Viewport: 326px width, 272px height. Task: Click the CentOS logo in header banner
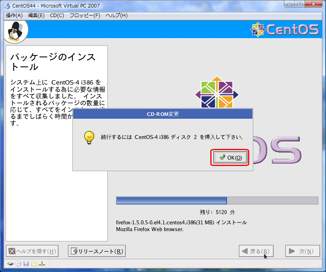(x=284, y=29)
